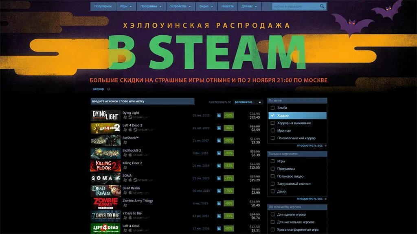Check the Мрачная tag filter

[x=272, y=130]
